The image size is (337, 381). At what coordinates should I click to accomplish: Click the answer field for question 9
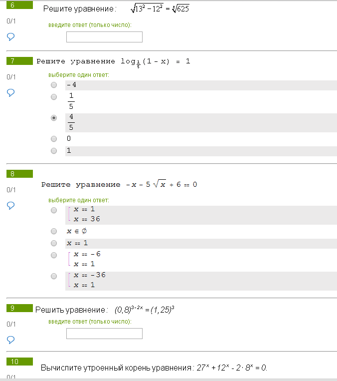point(104,334)
